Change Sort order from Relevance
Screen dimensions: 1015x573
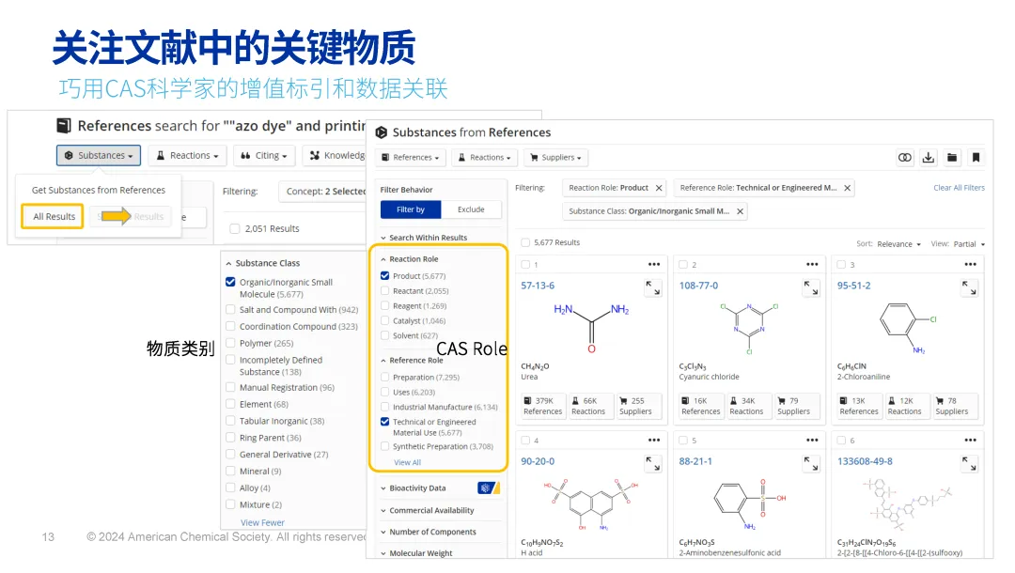(x=898, y=244)
